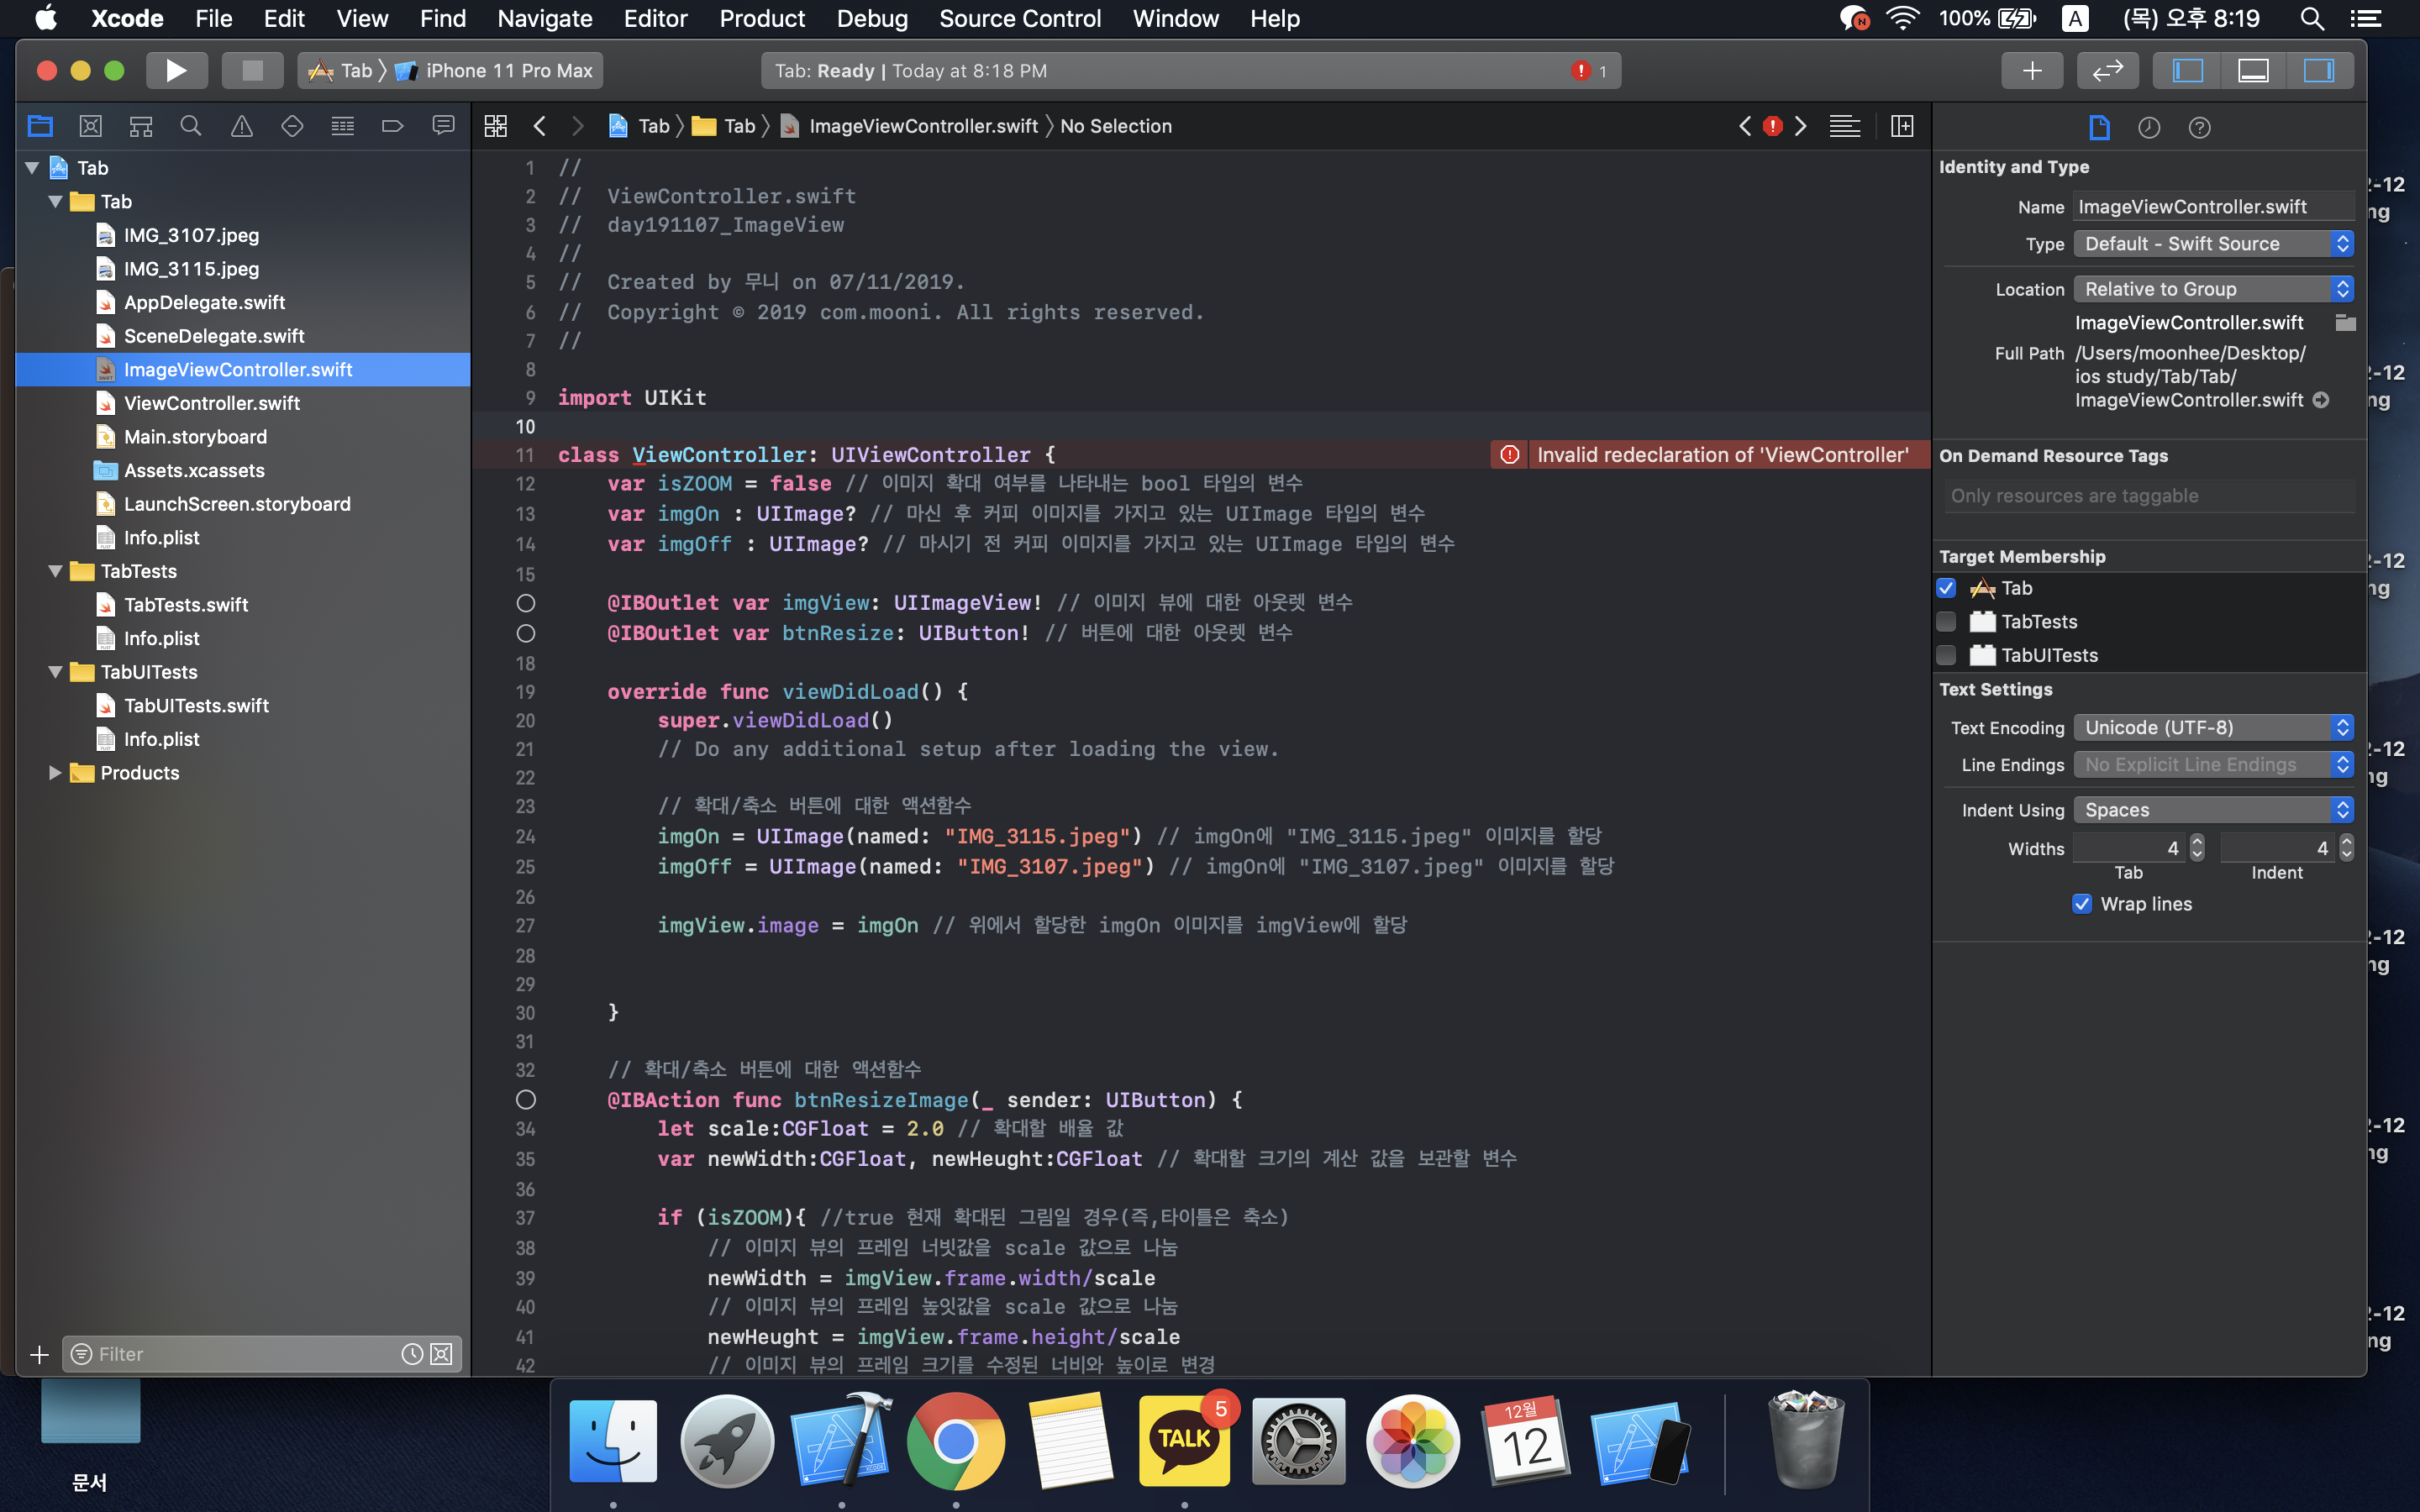Image resolution: width=2420 pixels, height=1512 pixels.
Task: Increase the Tab width stepper
Action: point(2197,842)
